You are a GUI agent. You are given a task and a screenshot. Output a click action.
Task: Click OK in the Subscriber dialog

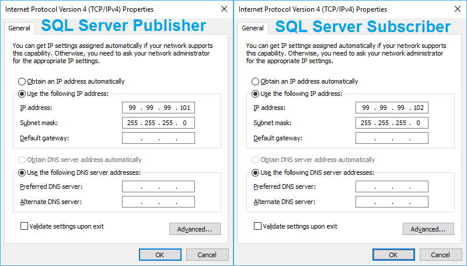(393, 255)
